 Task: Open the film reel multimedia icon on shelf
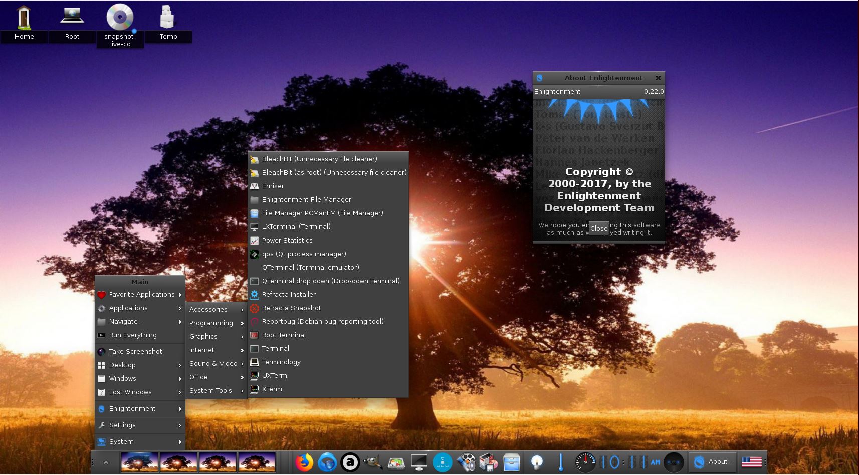coord(465,462)
